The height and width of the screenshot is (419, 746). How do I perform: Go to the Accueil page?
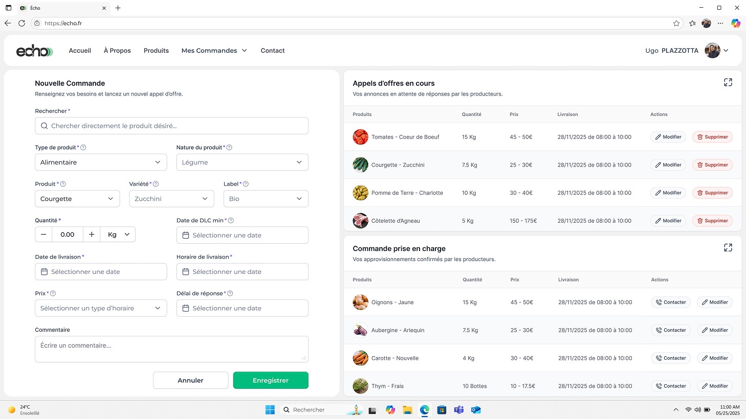click(80, 51)
